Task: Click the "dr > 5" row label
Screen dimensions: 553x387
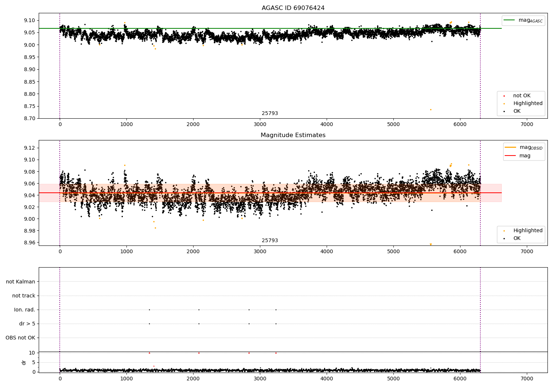Action: (27, 324)
